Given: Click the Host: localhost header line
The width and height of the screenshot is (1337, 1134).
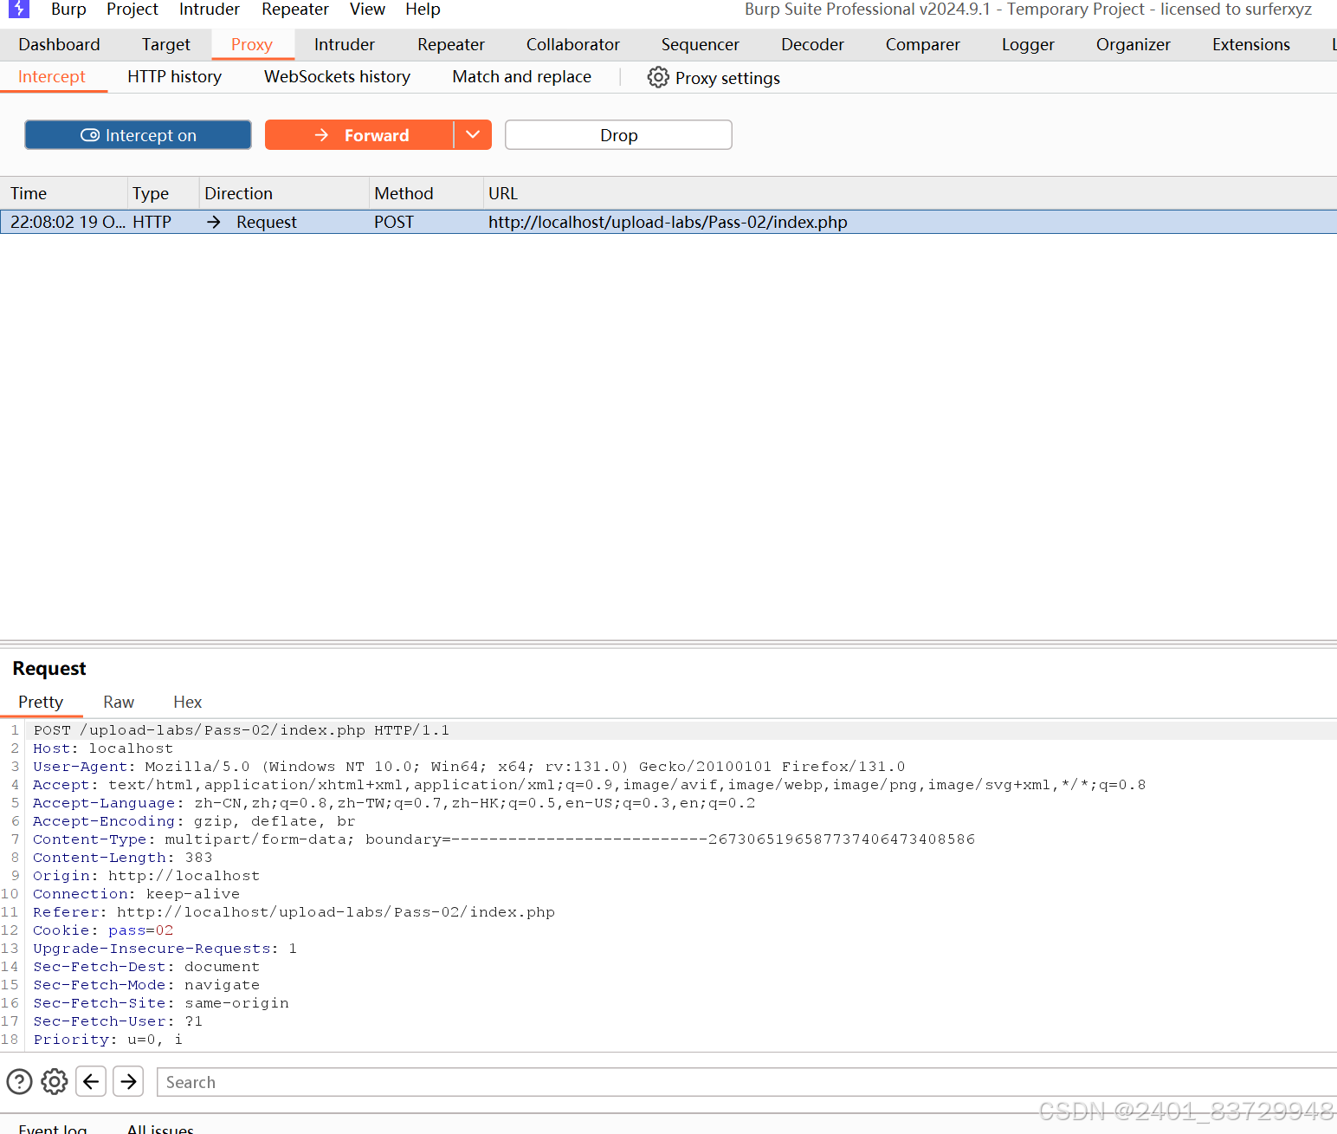Looking at the screenshot, I should click(x=103, y=748).
